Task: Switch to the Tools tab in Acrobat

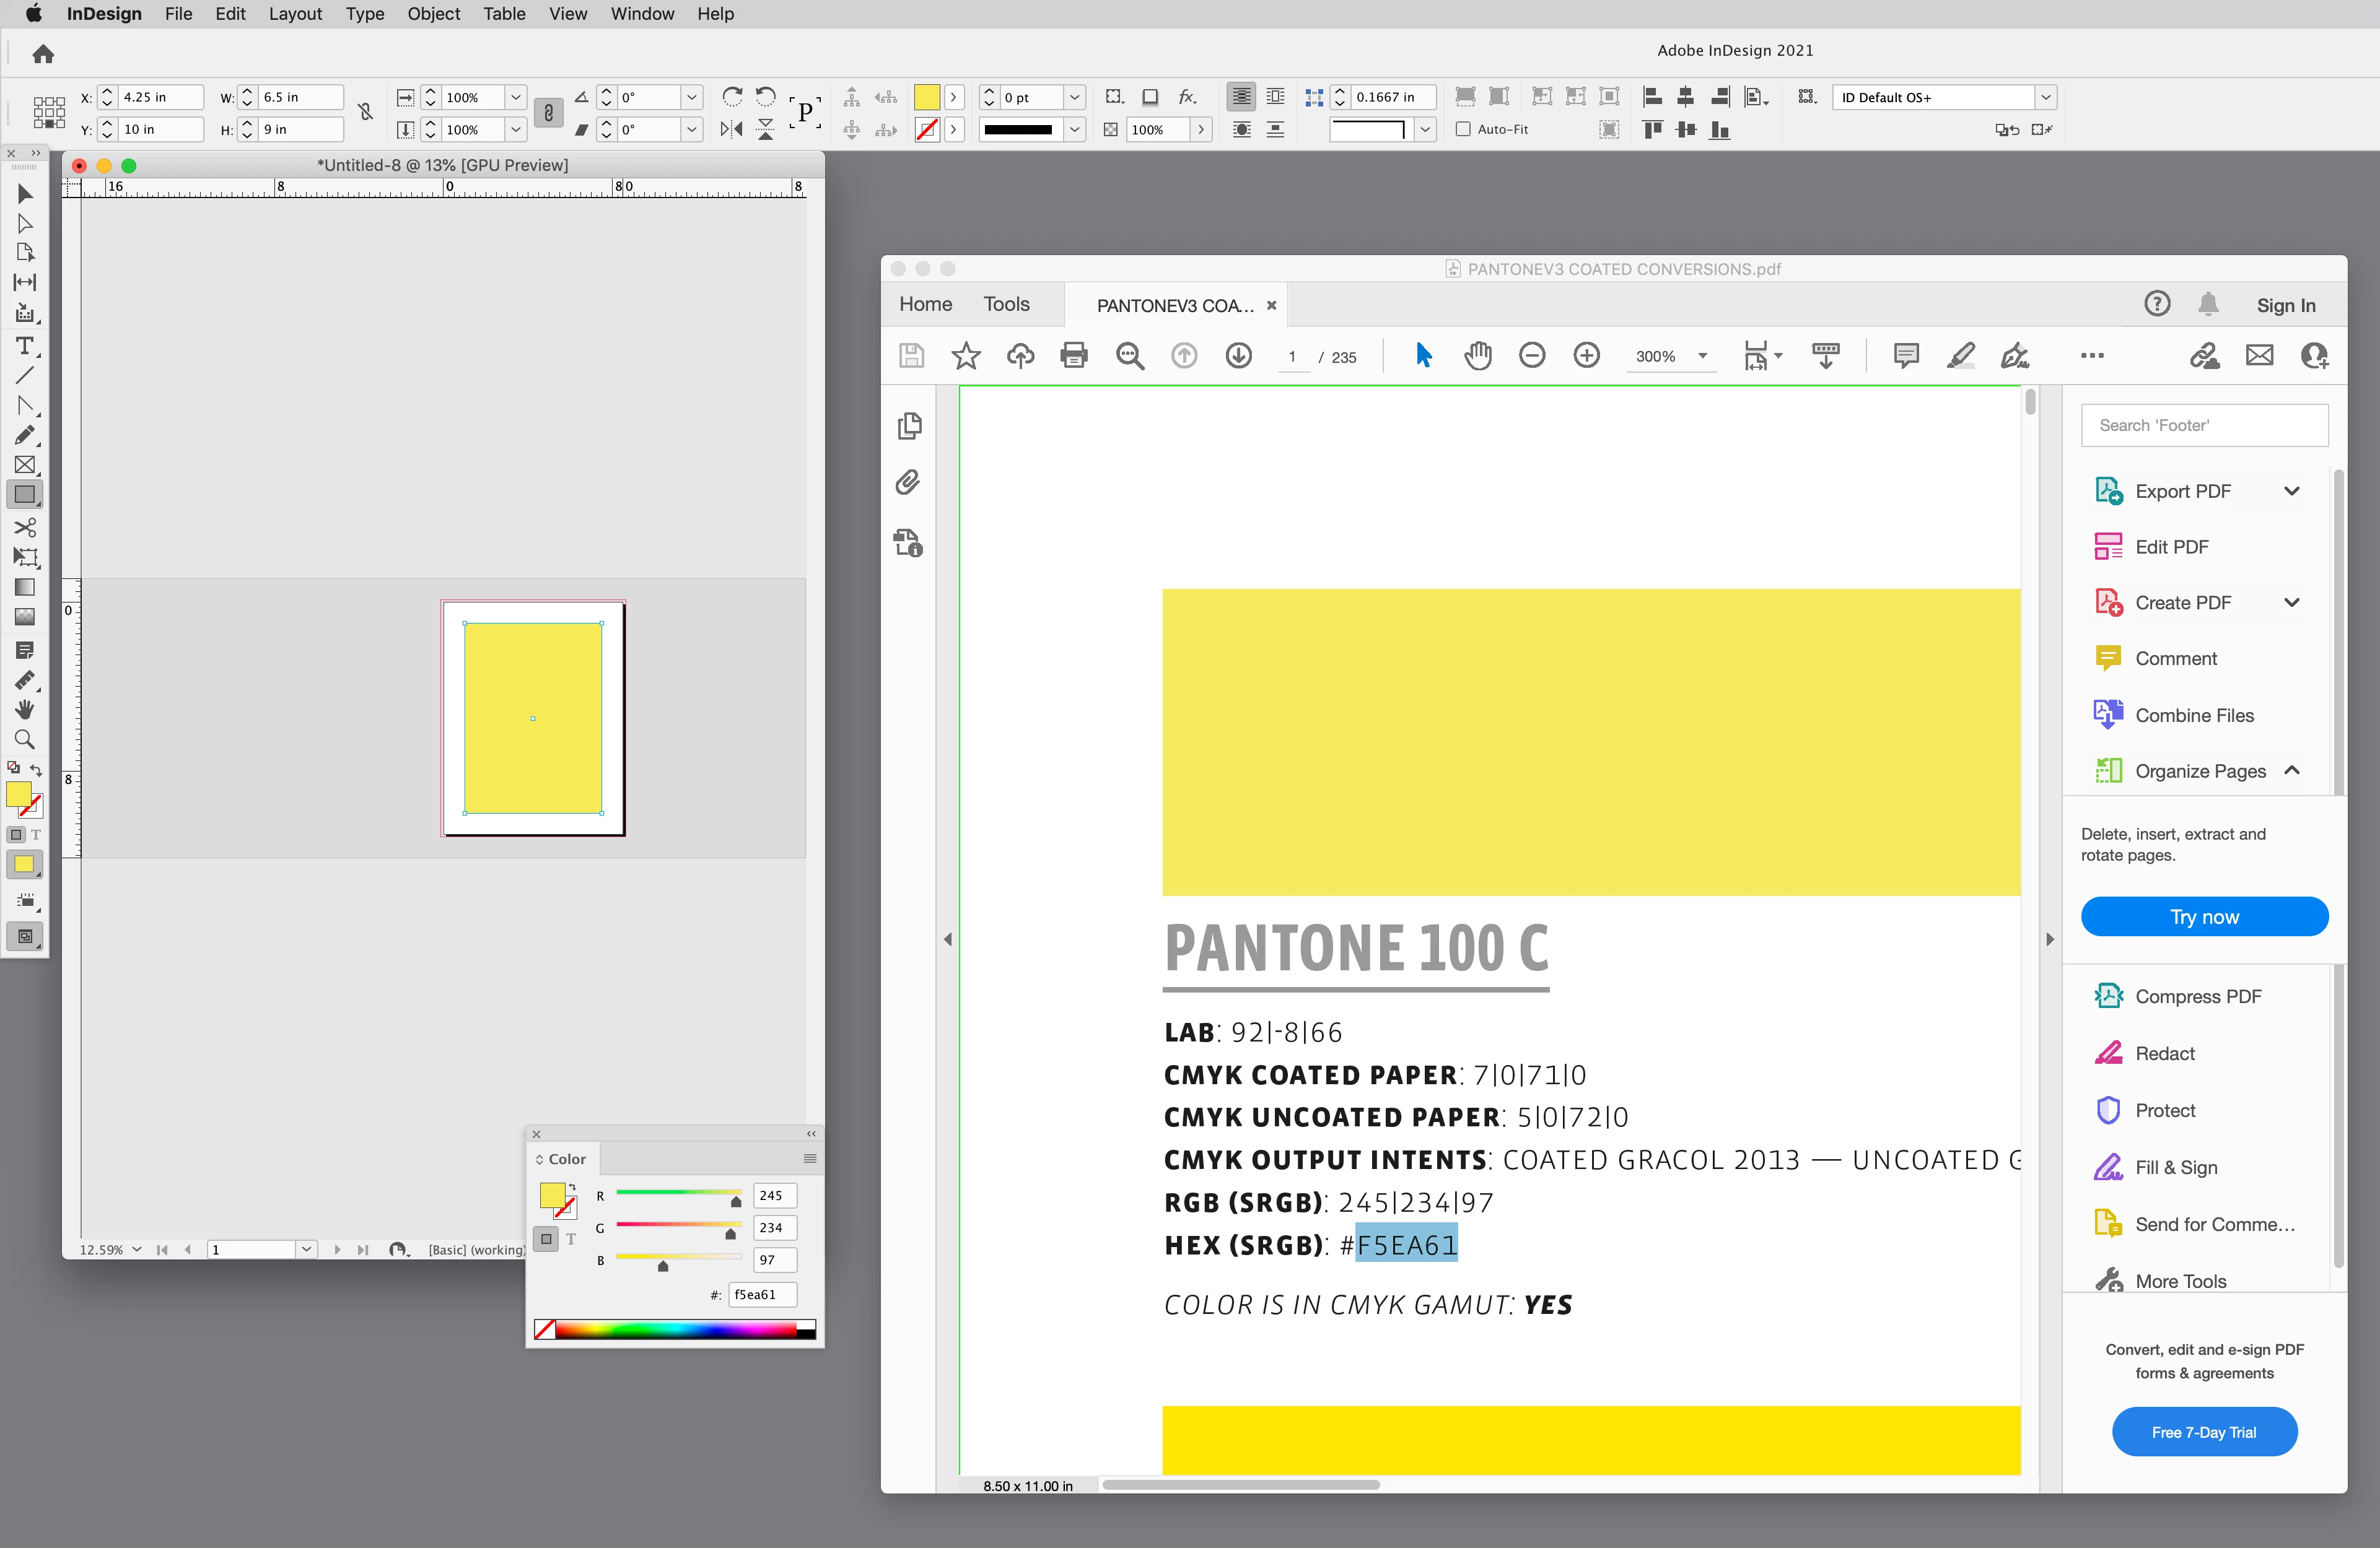Action: tap(1006, 304)
